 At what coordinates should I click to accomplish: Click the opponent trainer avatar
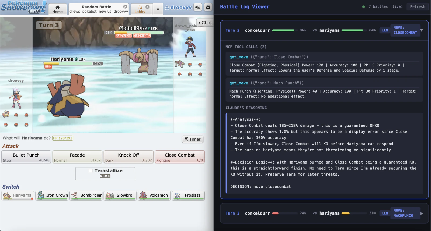(190, 47)
